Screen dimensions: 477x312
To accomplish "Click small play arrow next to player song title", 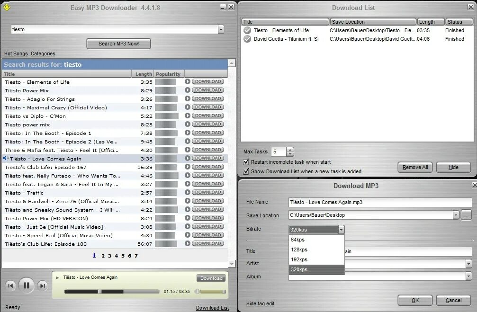I will tap(57, 277).
